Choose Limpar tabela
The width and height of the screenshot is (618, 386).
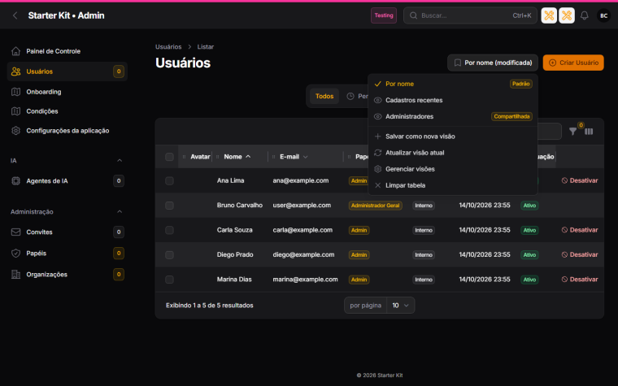(x=453, y=185)
